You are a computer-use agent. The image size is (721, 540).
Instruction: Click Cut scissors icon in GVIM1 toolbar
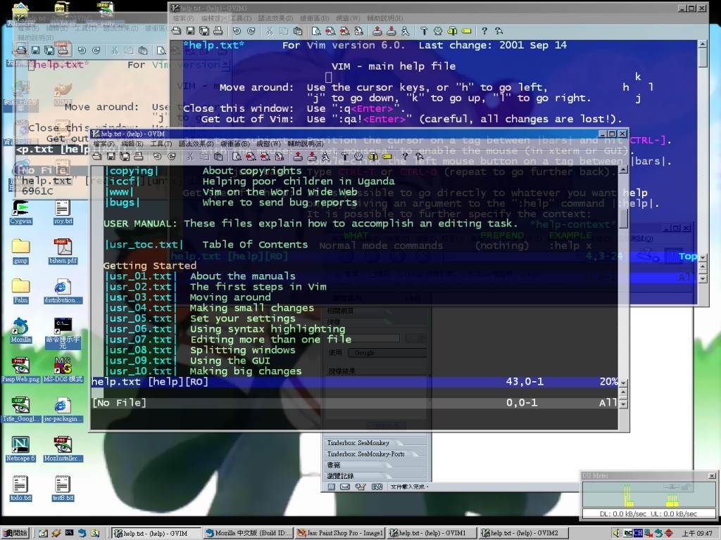[x=270, y=31]
